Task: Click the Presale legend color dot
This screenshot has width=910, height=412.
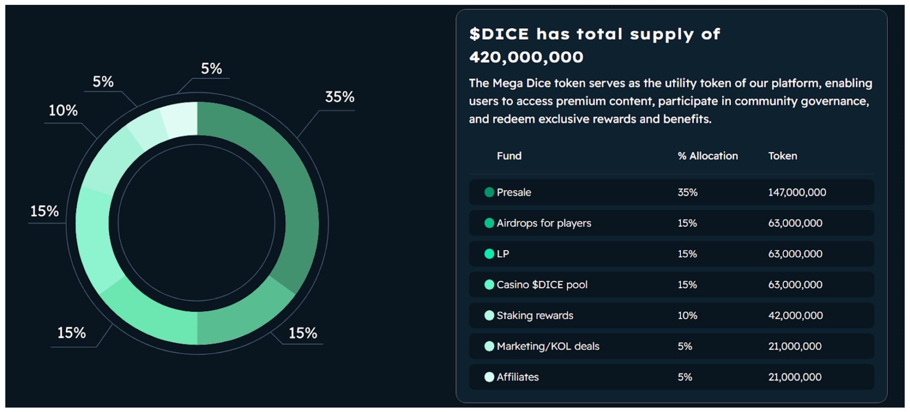Action: click(489, 192)
